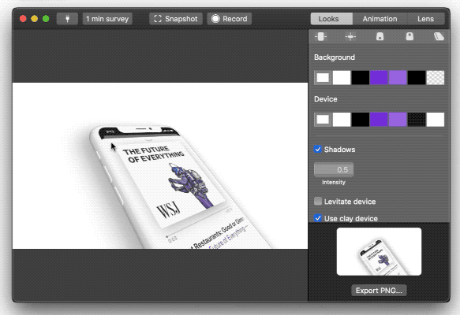Select the centered horizontal device view icon
Viewport: 460px width, 315px height.
350,36
